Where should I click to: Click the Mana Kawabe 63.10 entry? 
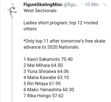click(46, 78)
